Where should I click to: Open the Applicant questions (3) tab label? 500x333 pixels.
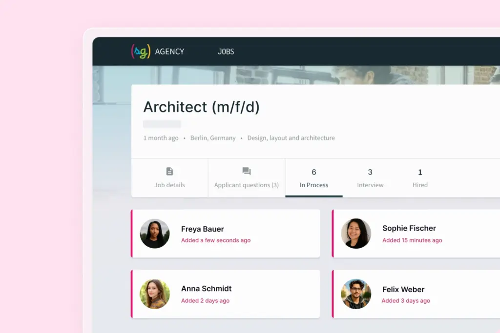(247, 185)
